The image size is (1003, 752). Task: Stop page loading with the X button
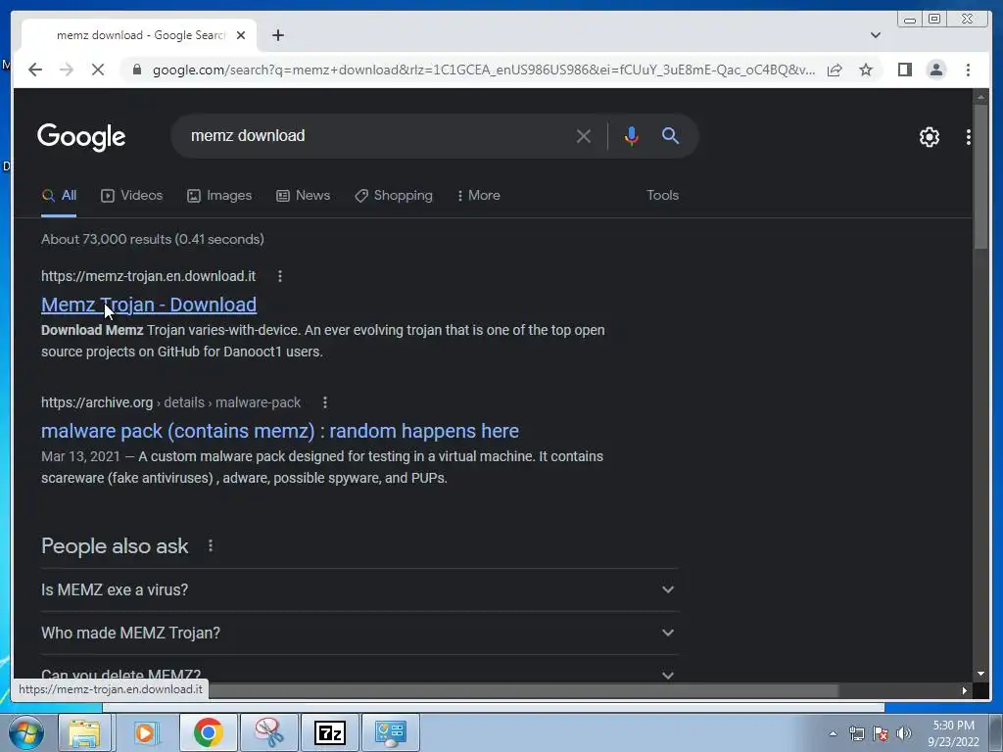click(x=98, y=70)
